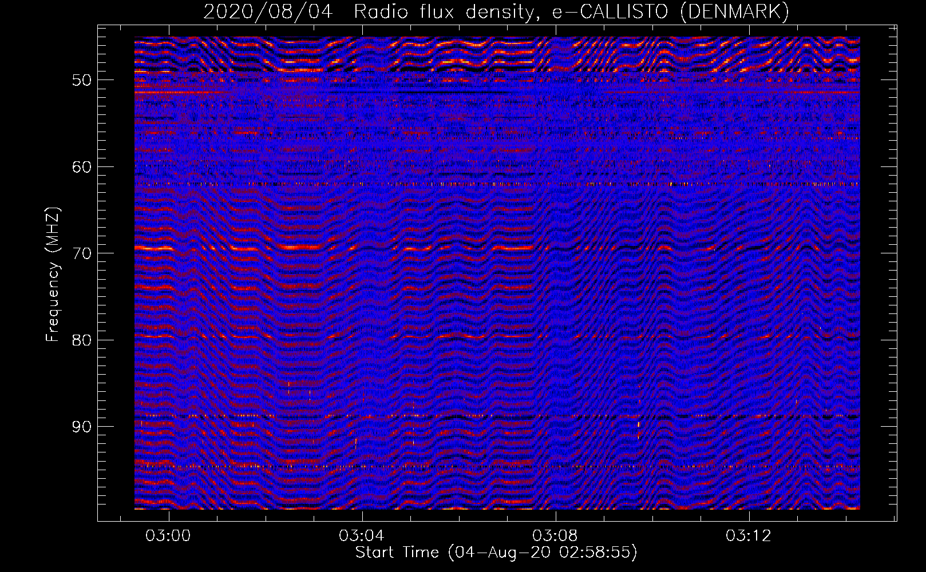The width and height of the screenshot is (926, 572).
Task: Select the 60 frequency tick label
Action: click(82, 167)
